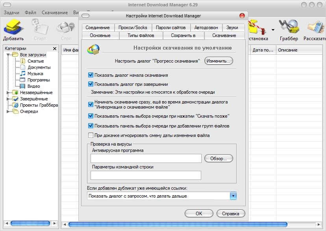This screenshot has height=231, width=326.
Task: Select the Программы category icon
Action: tap(22, 80)
